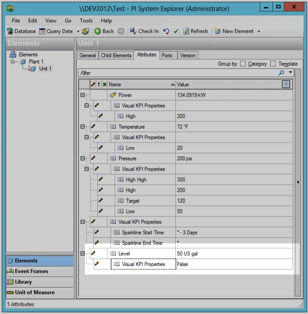The image size is (308, 314).
Task: Click the Database toolbar icon
Action: click(x=10, y=31)
